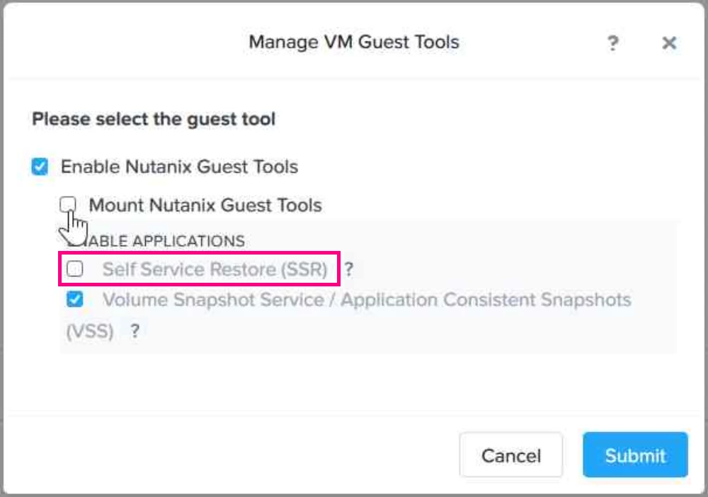The width and height of the screenshot is (708, 497).
Task: Dismiss the dialog with the X button
Action: coord(668,42)
